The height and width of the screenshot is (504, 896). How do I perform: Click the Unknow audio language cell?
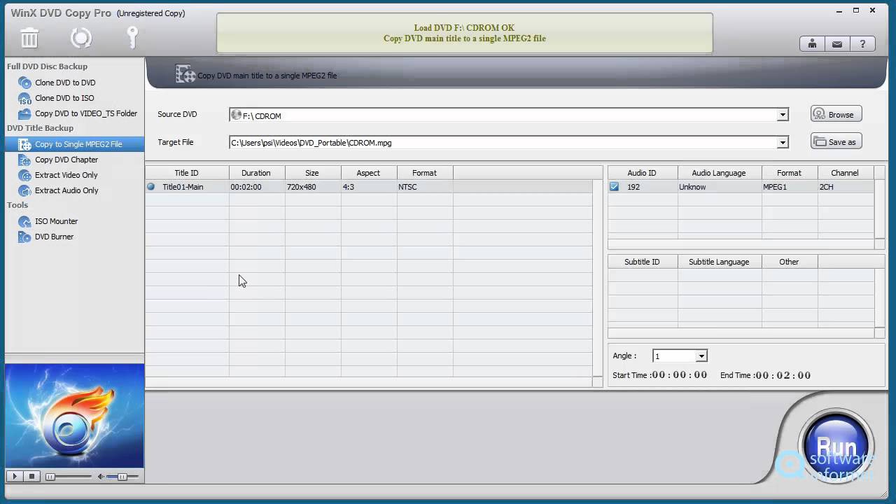tap(720, 187)
